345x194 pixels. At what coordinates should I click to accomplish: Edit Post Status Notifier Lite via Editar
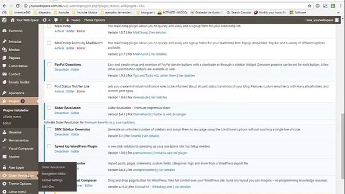[71, 91]
